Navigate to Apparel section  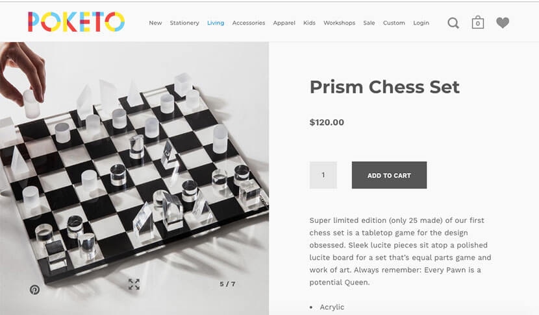(284, 23)
